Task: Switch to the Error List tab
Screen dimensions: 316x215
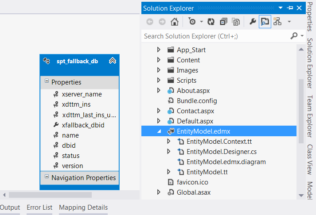Action: [x=39, y=207]
